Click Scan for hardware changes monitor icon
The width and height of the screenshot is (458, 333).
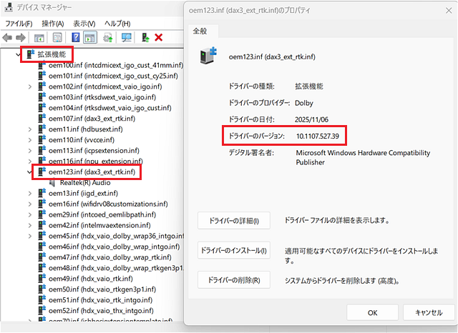point(127,38)
